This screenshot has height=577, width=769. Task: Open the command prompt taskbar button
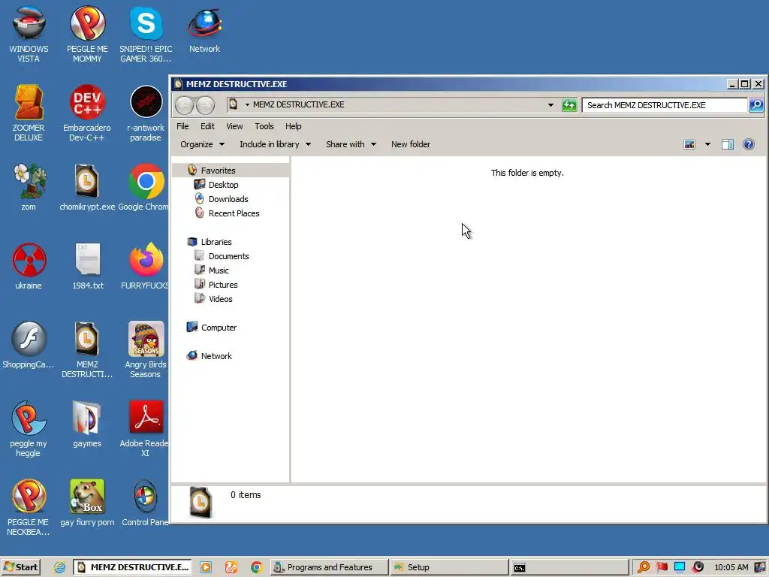pos(569,567)
